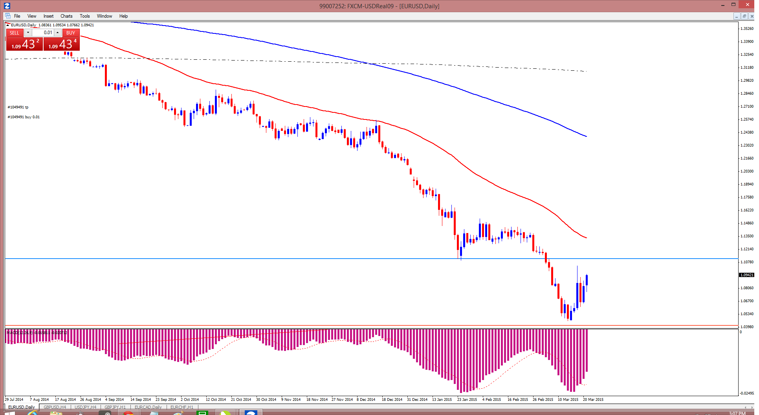Viewport: 759px width, 415px height.
Task: Click the SELL button at 1.0943
Action: tap(24, 44)
